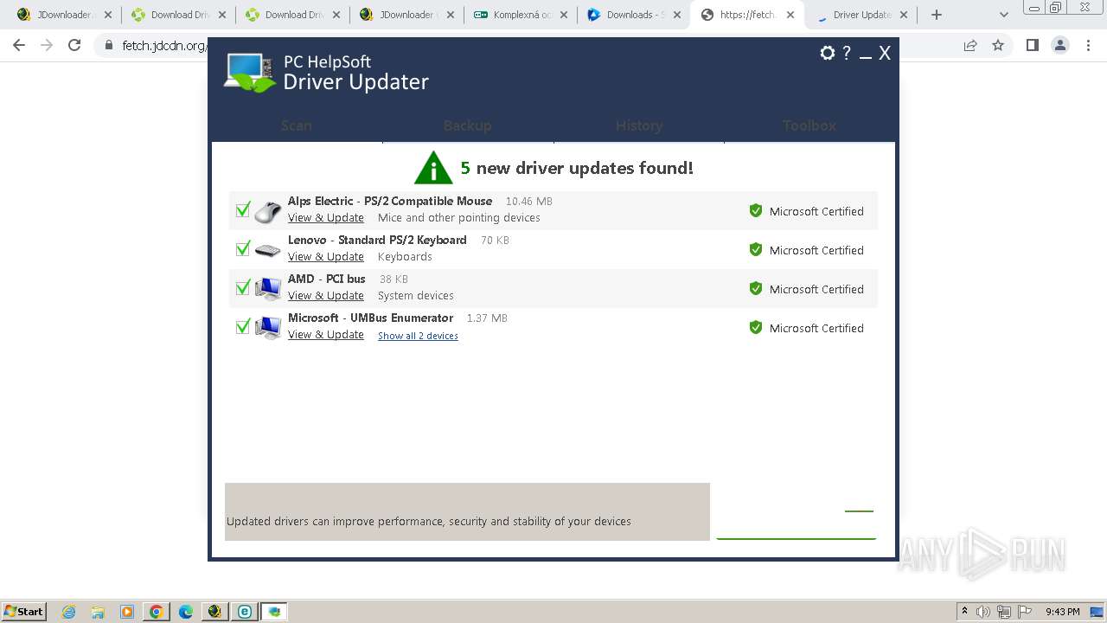Show hidden system tray icons
1107x623 pixels.
(x=964, y=612)
